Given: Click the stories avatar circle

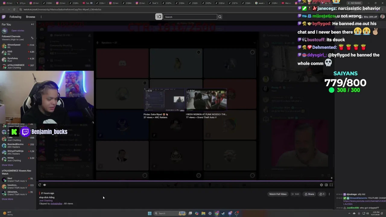Looking at the screenshot, I should point(5,31).
